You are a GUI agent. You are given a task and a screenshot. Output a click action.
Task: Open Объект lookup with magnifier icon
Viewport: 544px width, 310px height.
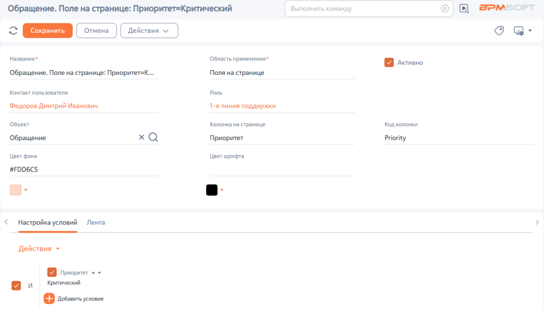[x=153, y=137]
